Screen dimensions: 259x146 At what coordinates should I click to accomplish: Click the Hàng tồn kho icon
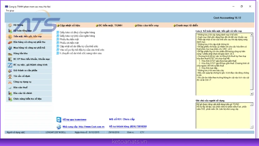10,54
